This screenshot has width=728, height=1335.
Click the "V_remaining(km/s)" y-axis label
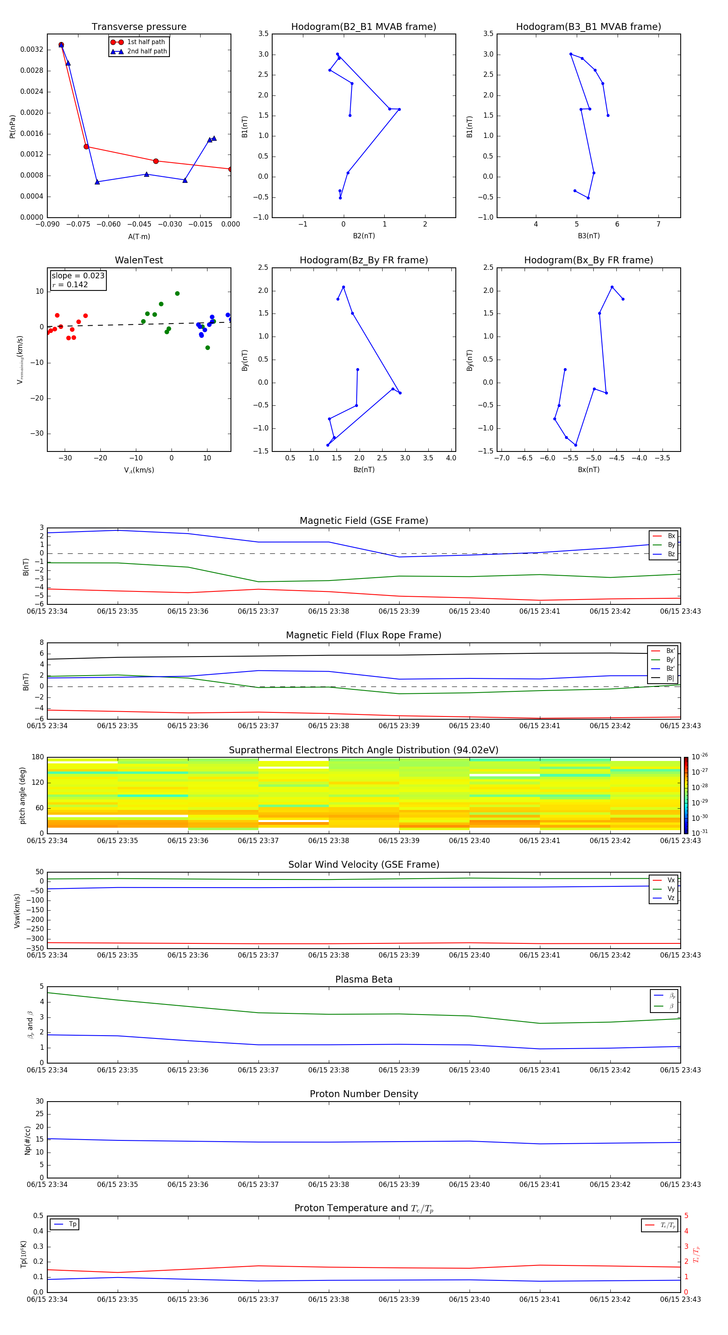point(20,360)
